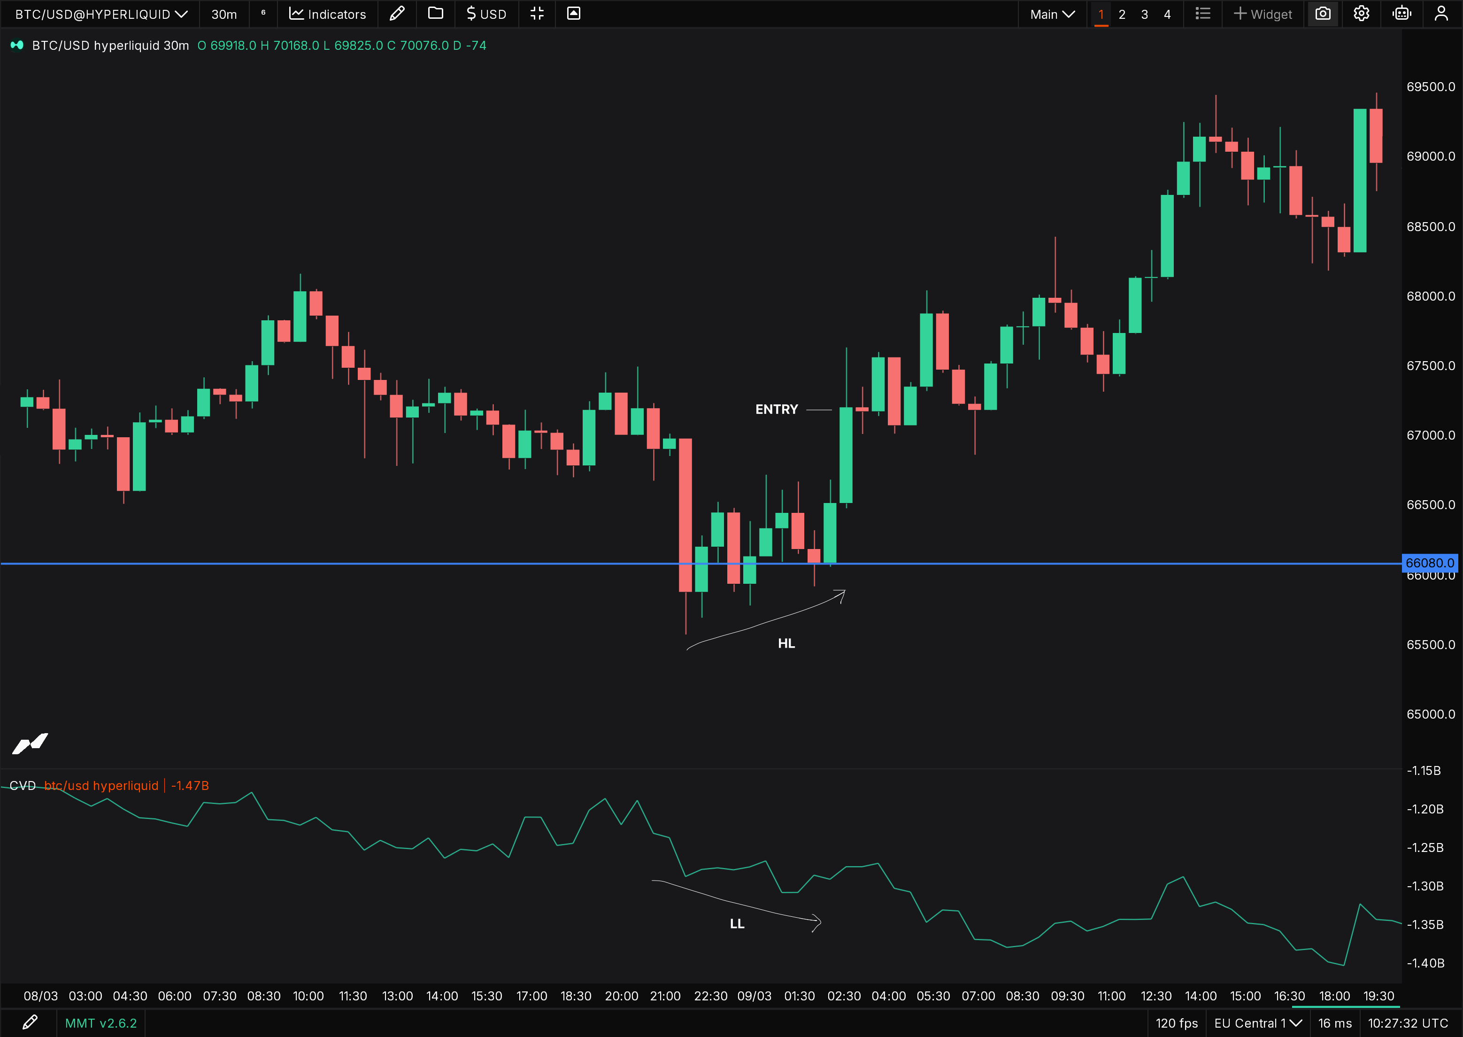Click the add Widget button
This screenshot has height=1037, width=1463.
click(1262, 14)
